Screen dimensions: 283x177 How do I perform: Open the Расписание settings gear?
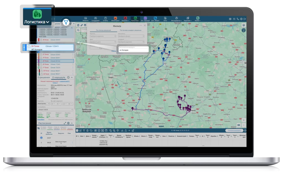pyautogui.click(x=69, y=123)
